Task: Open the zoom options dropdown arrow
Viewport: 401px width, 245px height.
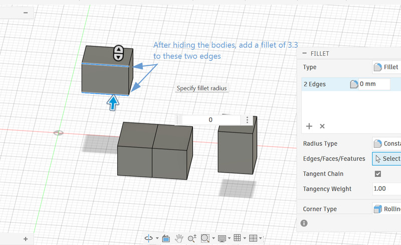Action: point(214,238)
